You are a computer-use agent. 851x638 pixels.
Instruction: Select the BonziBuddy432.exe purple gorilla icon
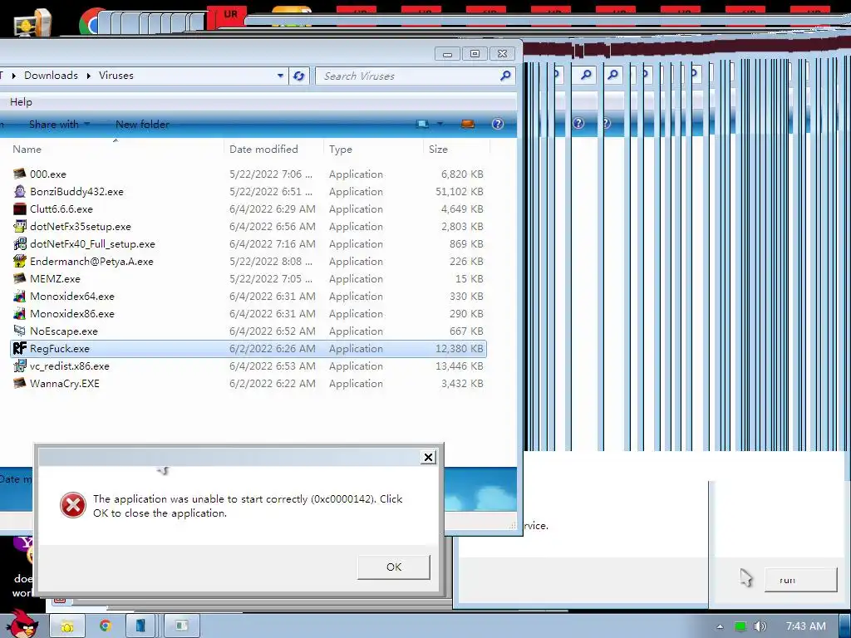20,192
